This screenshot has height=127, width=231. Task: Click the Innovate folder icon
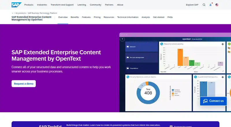(128, 46)
